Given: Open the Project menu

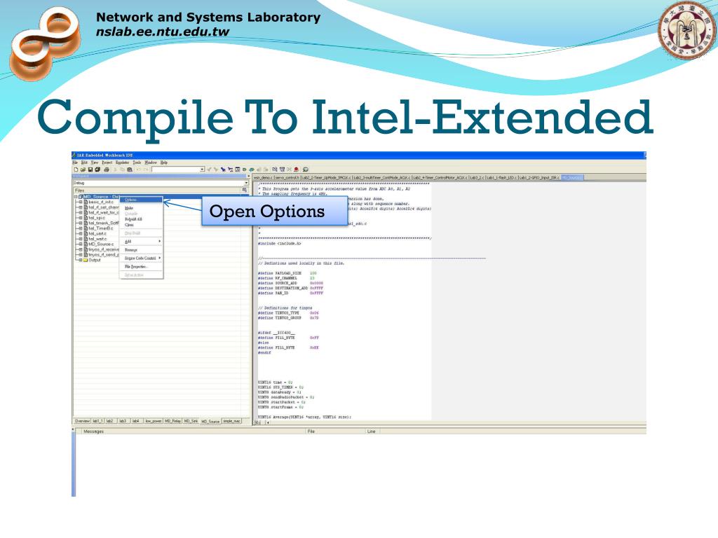Looking at the screenshot, I should point(107,163).
